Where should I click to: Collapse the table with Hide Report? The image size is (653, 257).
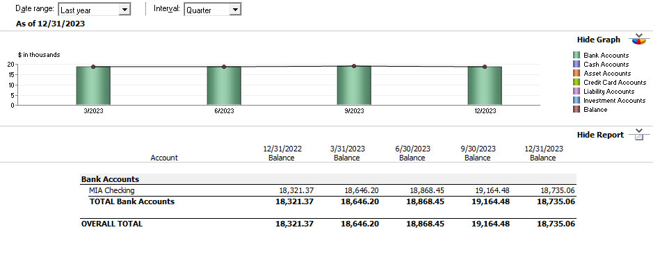(600, 135)
